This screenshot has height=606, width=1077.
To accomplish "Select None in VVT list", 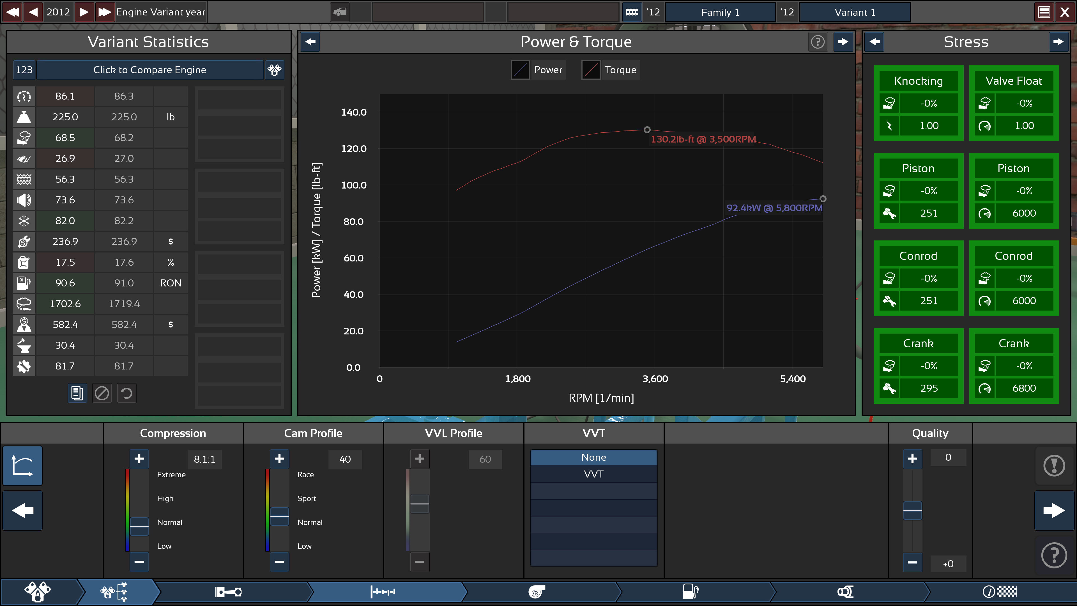I will pyautogui.click(x=594, y=458).
